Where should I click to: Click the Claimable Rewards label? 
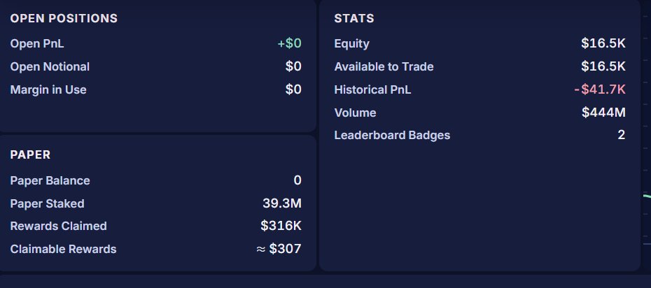tap(64, 249)
